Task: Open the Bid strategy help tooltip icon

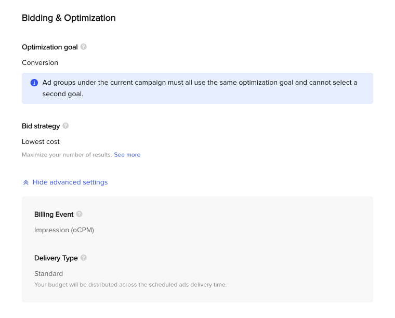Action: [x=65, y=126]
